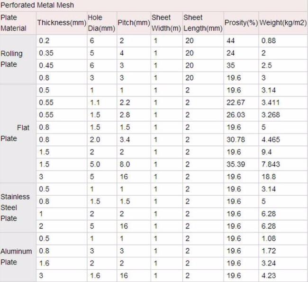Select the 0.35 thickness cell
Screen dimensions: 308x282
(46, 53)
